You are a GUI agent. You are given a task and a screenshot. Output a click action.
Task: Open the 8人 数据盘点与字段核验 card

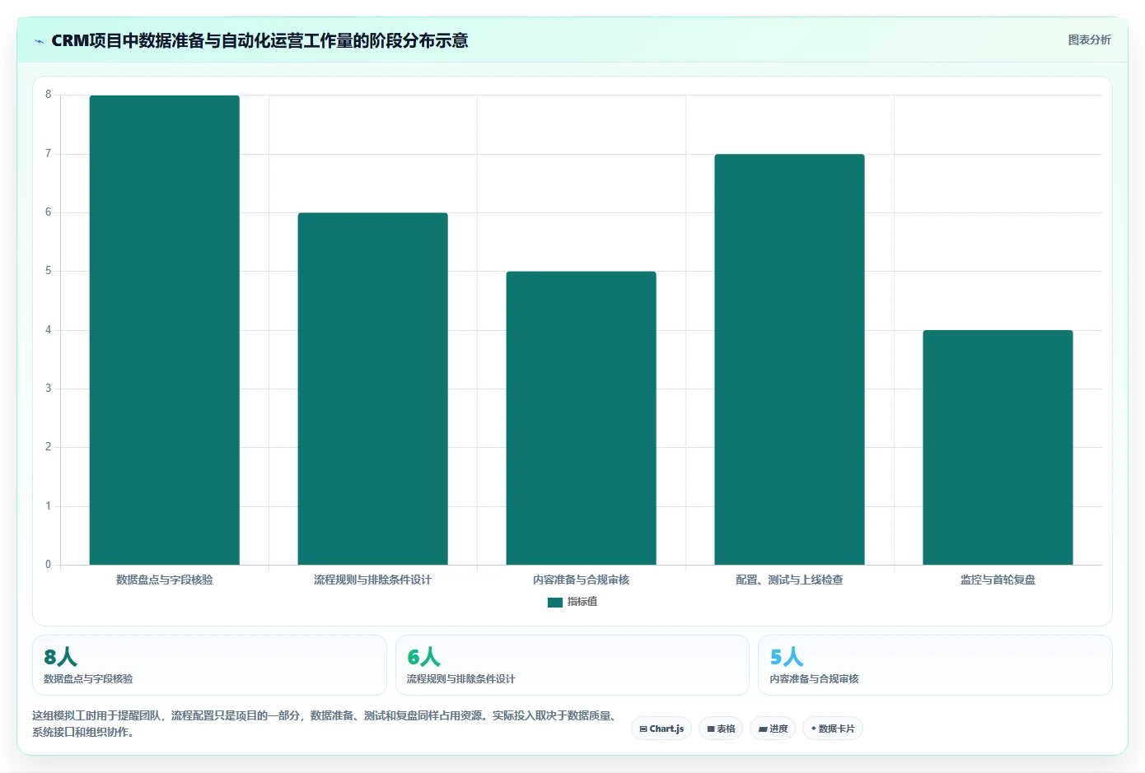209,665
